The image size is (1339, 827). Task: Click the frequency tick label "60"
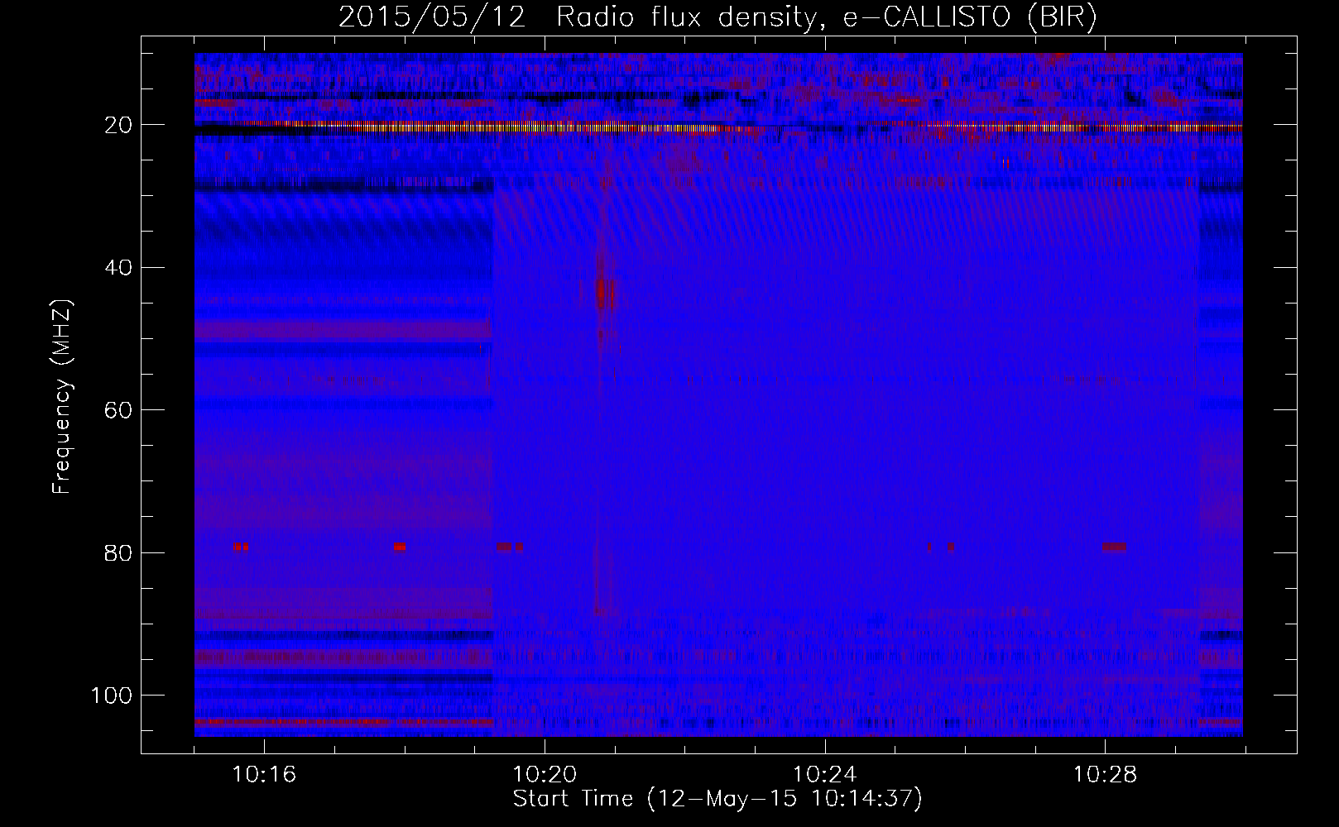[119, 410]
